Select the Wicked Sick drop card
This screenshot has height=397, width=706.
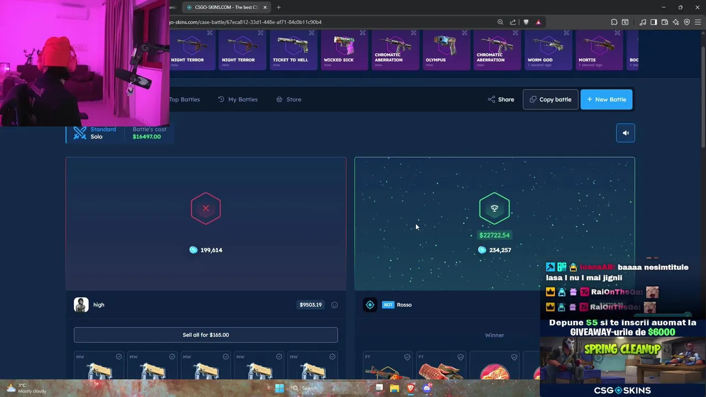tap(344, 51)
